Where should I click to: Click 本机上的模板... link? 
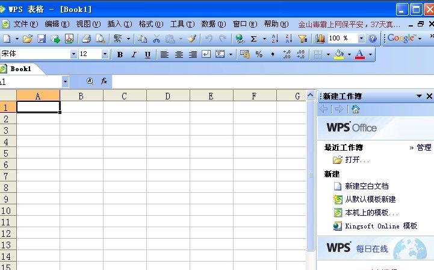coord(371,213)
